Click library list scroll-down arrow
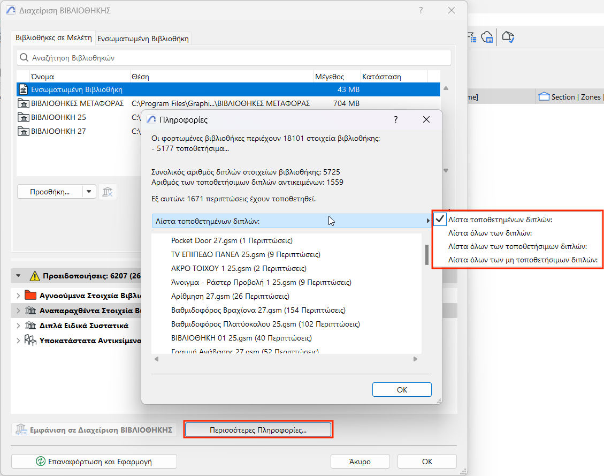 (x=446, y=170)
